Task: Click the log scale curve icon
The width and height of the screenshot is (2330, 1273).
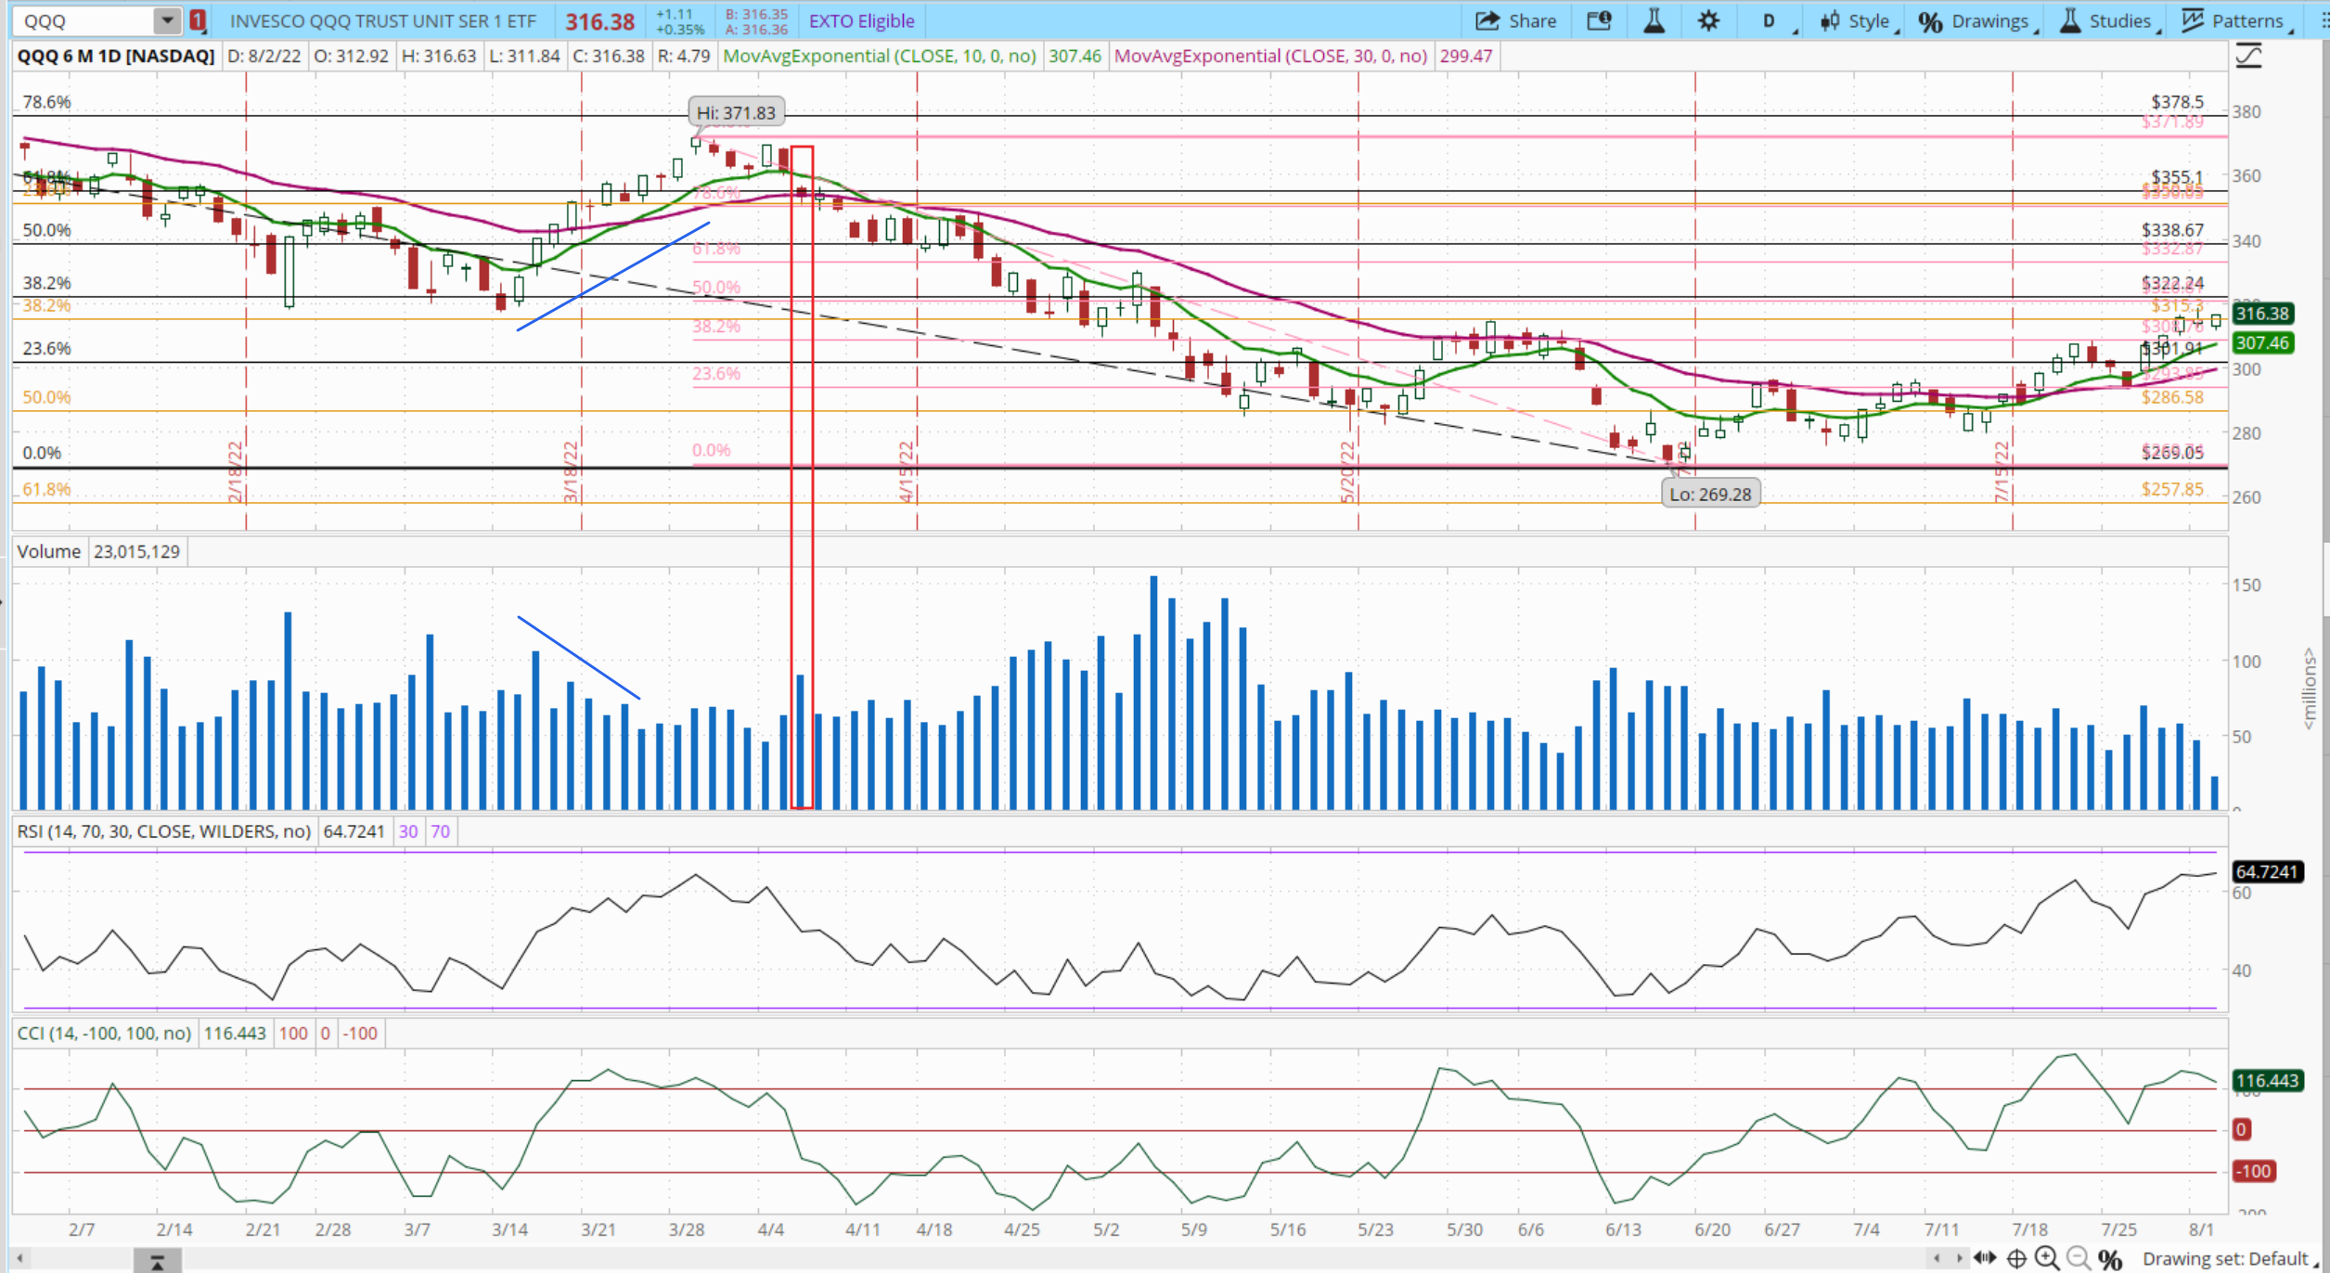Action: [2248, 57]
